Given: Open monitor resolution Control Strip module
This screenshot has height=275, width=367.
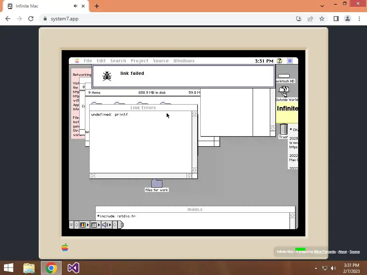Looking at the screenshot, I should pos(95,225).
